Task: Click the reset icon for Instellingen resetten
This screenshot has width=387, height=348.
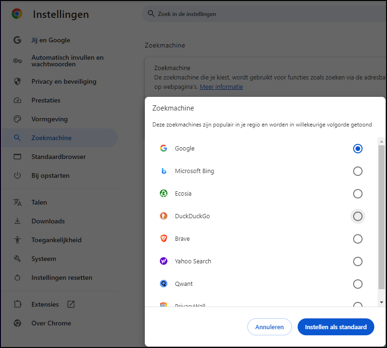Action: (x=17, y=277)
